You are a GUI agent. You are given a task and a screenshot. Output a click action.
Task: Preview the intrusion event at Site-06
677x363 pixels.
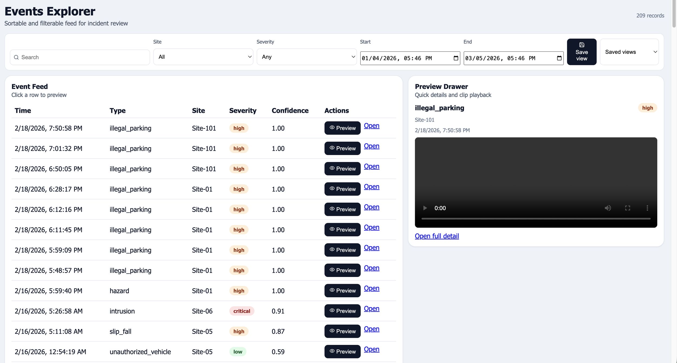342,311
